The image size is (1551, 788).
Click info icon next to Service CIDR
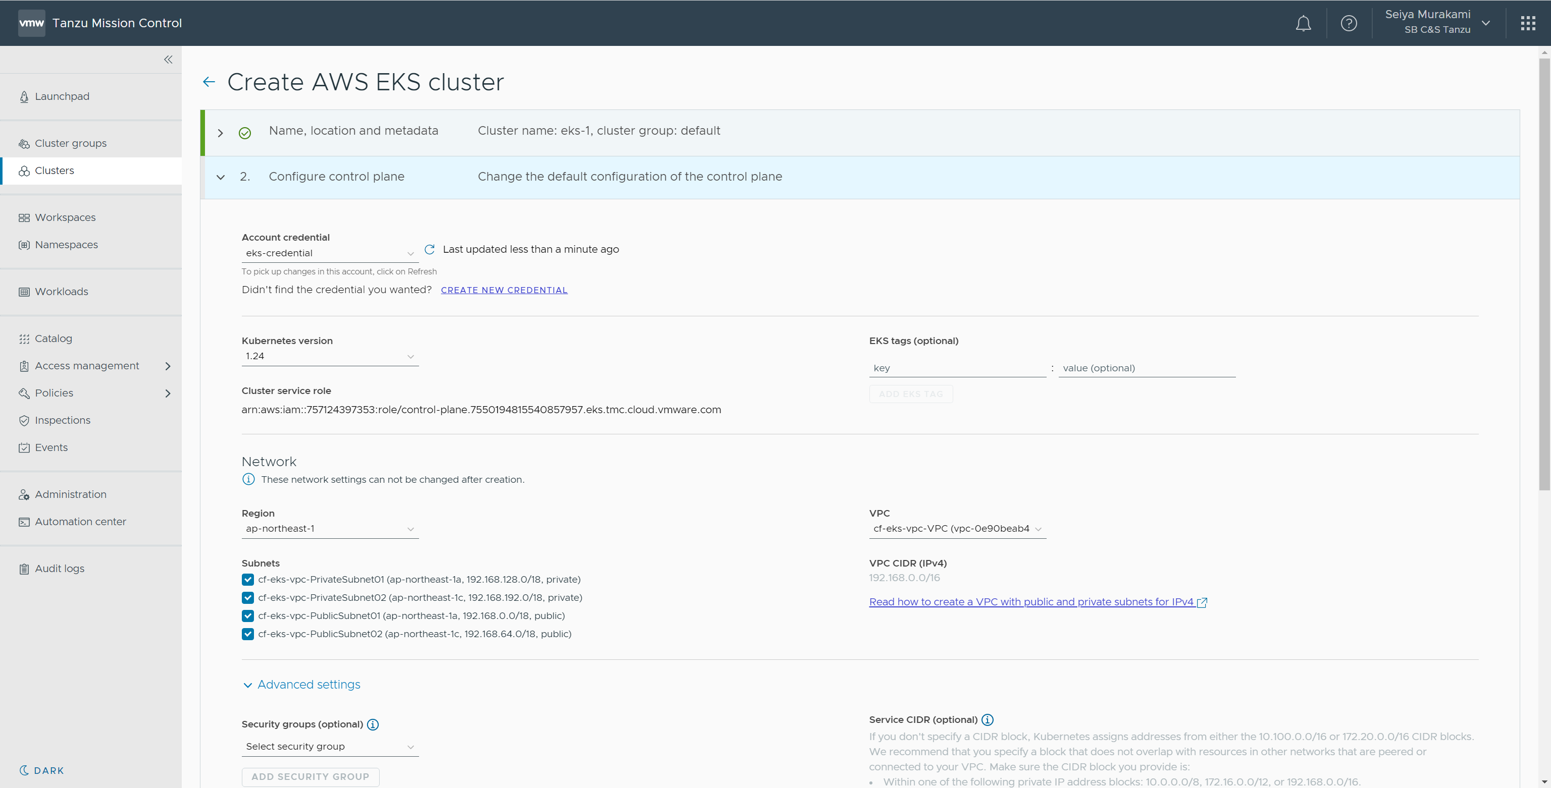(988, 719)
